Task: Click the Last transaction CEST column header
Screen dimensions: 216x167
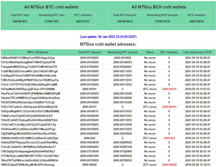Action: [197, 52]
